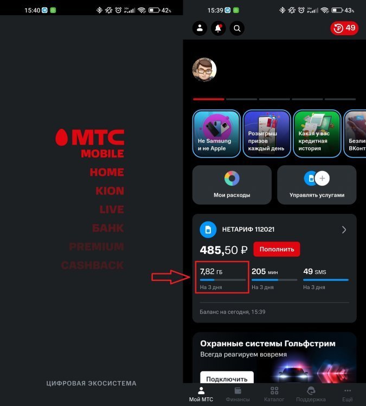366x406 pixels.
Task: Open the Ещё more menu
Action: [348, 394]
